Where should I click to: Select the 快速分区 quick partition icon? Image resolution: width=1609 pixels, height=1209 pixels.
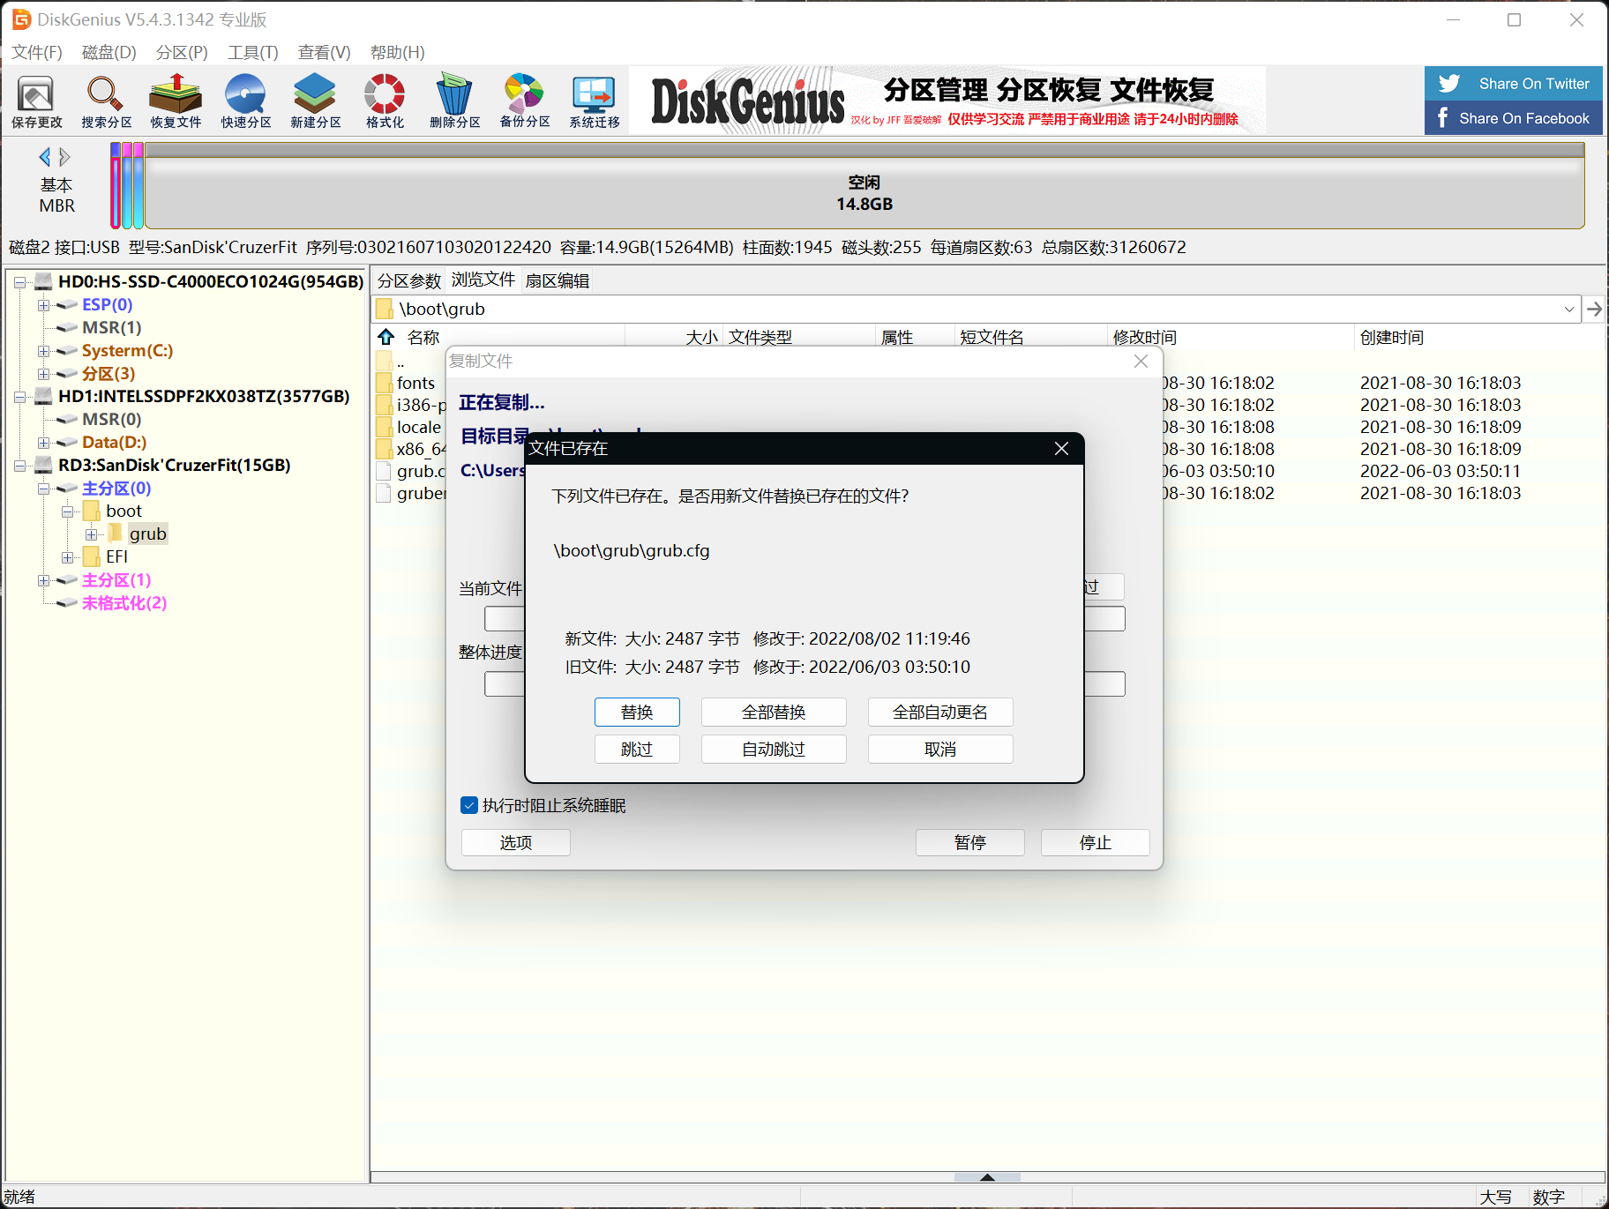(x=245, y=101)
